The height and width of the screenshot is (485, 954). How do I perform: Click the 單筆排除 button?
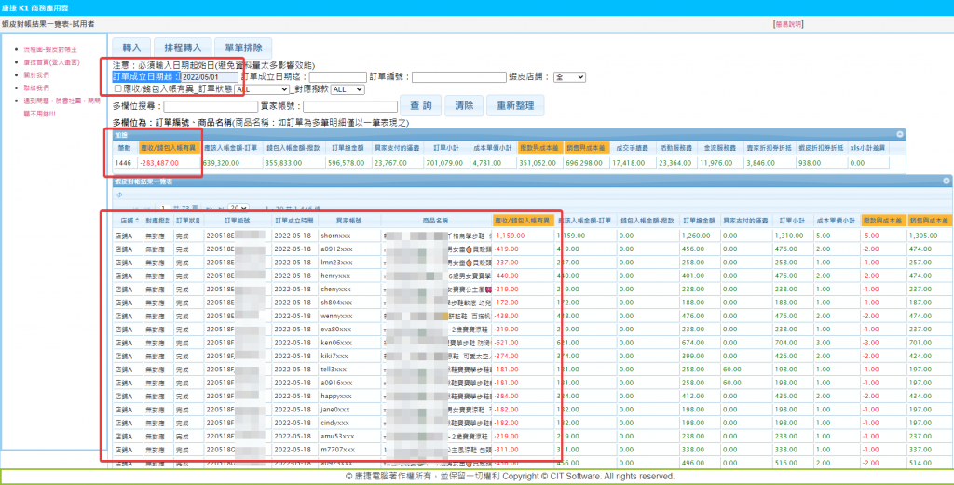tap(243, 47)
